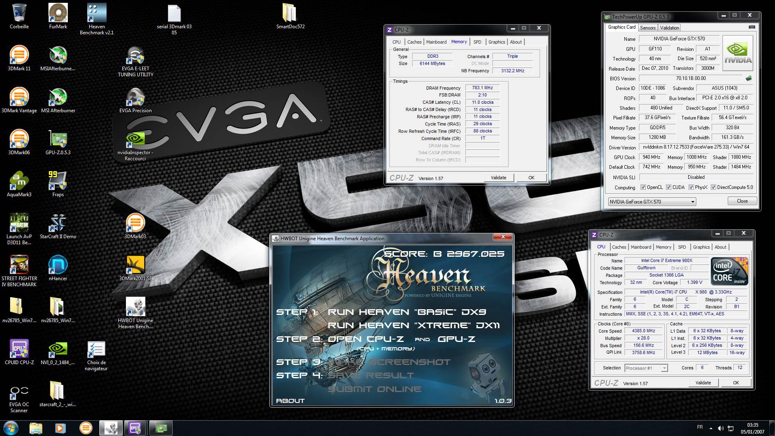This screenshot has height=436, width=775.
Task: Launch the 3DMark03 shortcut
Action: [136, 226]
